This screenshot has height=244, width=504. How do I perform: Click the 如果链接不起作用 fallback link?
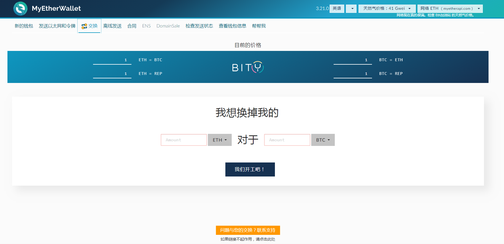pyautogui.click(x=248, y=239)
